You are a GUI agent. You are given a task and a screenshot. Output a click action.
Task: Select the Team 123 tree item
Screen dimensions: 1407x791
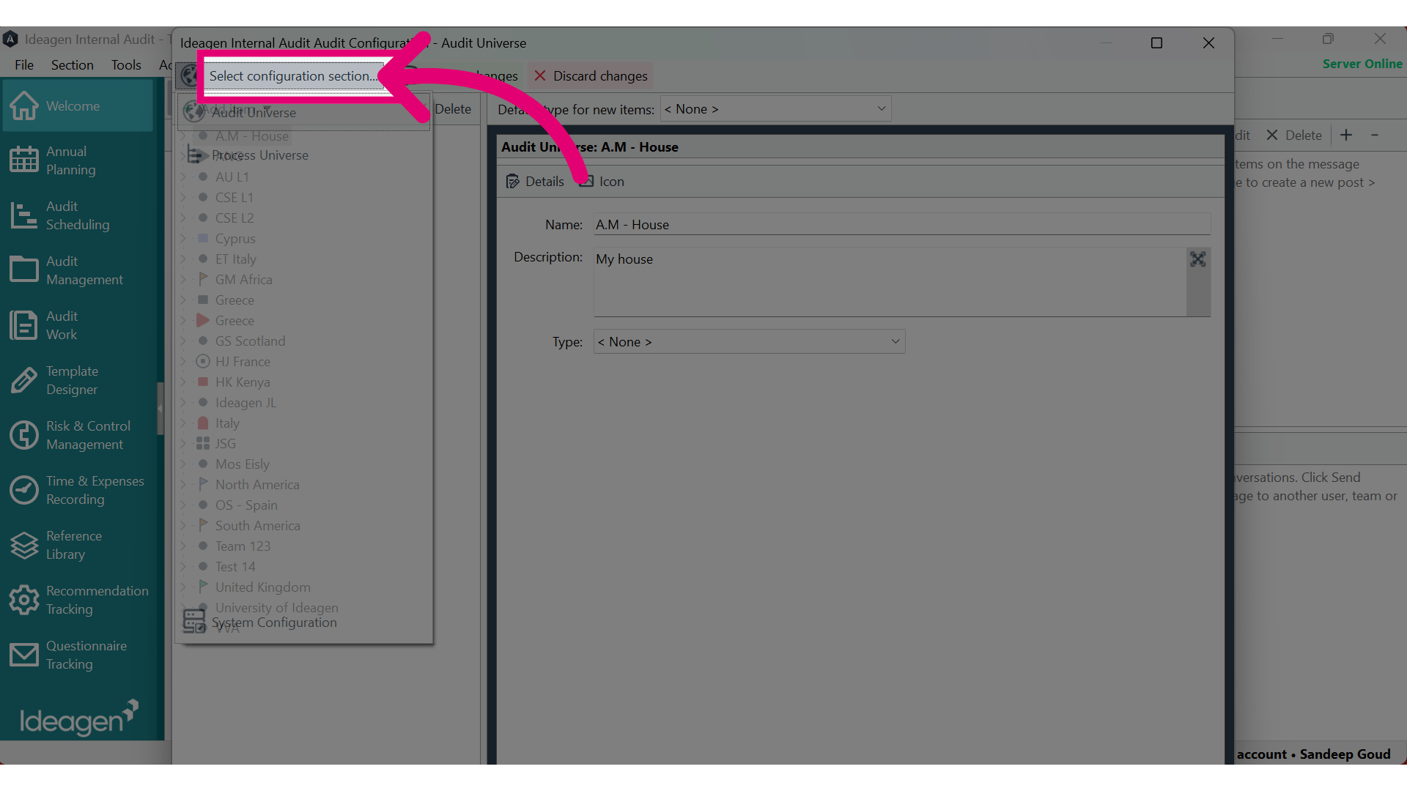point(243,546)
